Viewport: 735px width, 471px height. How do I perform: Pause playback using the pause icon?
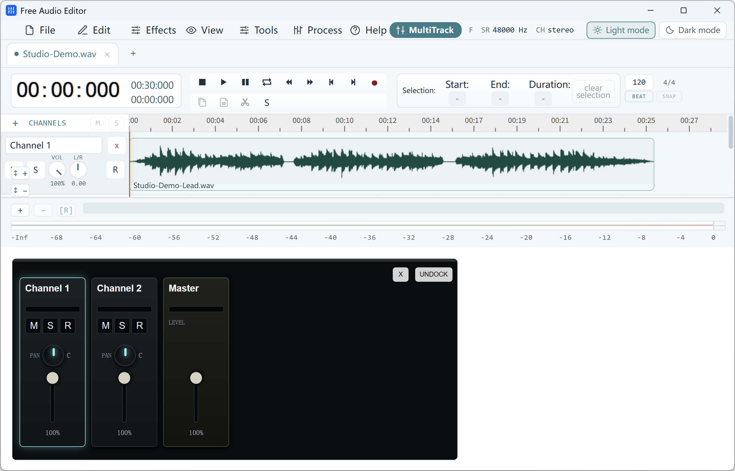pyautogui.click(x=245, y=82)
